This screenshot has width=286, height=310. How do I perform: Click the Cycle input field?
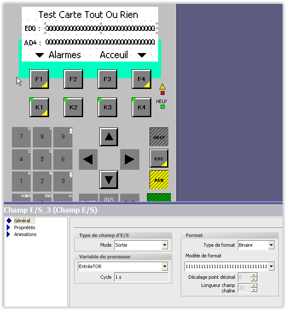141,277
